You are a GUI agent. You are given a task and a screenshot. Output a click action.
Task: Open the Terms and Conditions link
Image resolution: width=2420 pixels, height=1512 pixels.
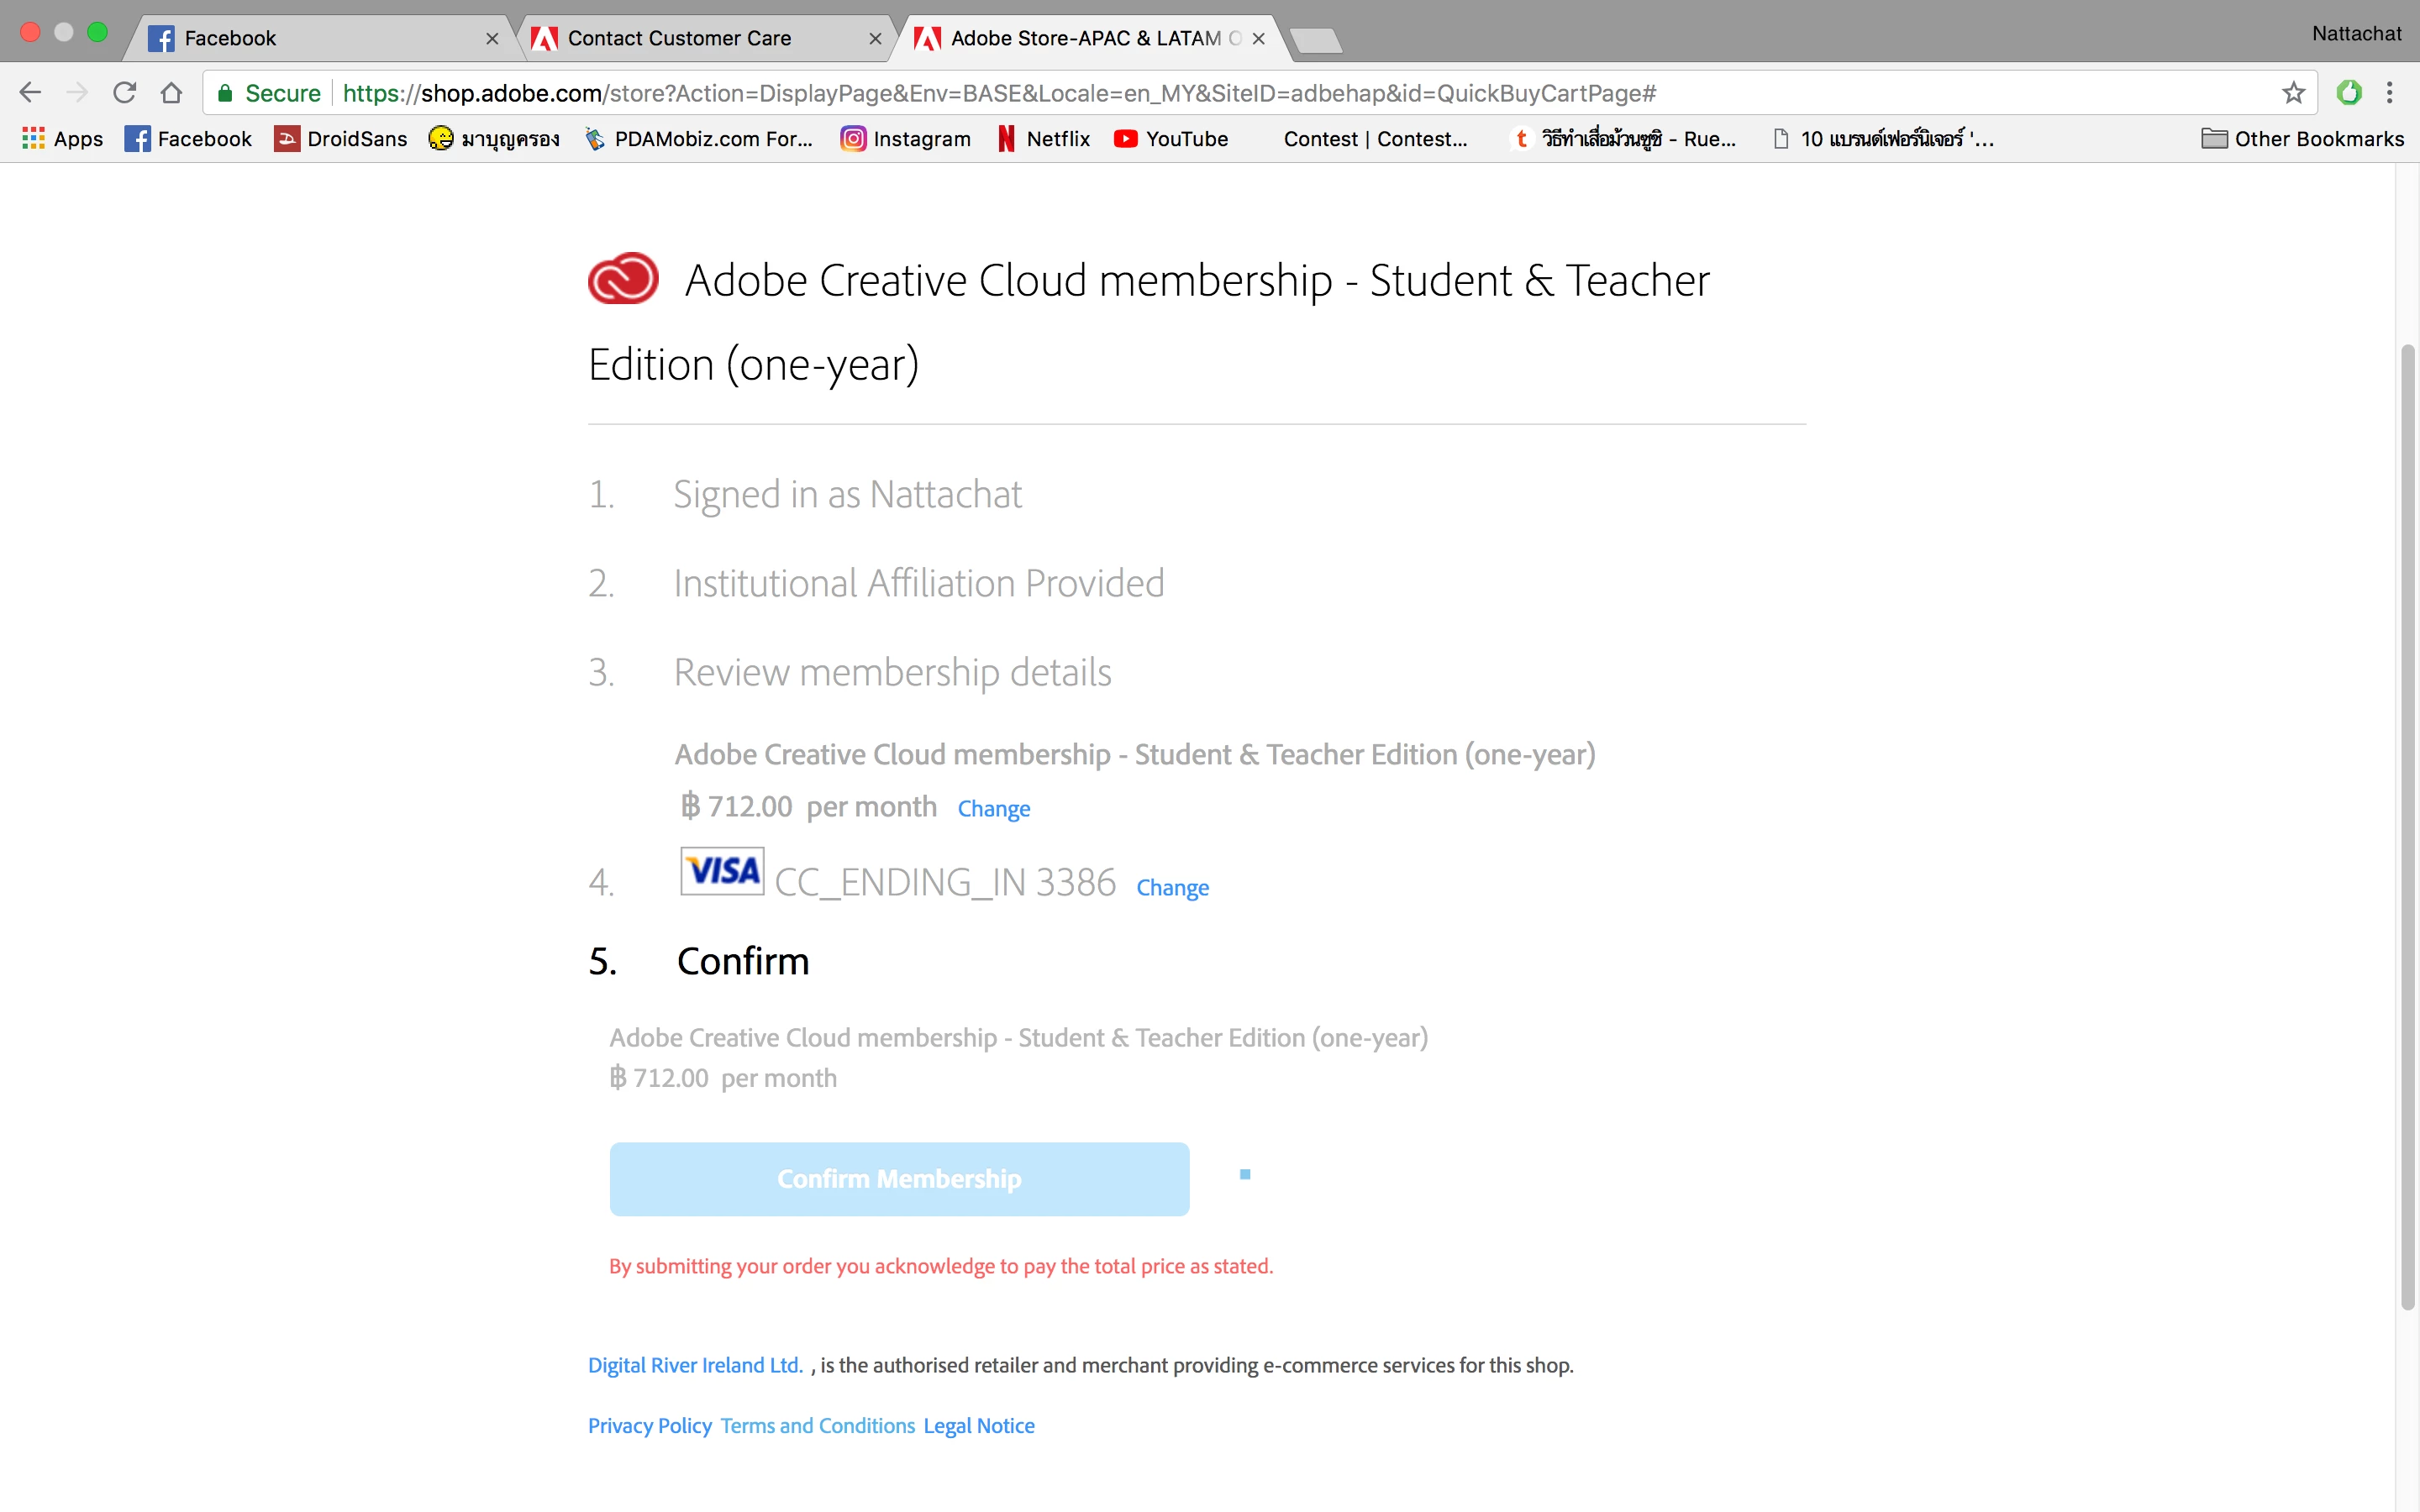pyautogui.click(x=817, y=1425)
